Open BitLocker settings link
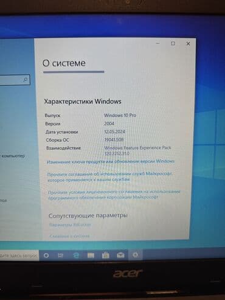 point(70,225)
